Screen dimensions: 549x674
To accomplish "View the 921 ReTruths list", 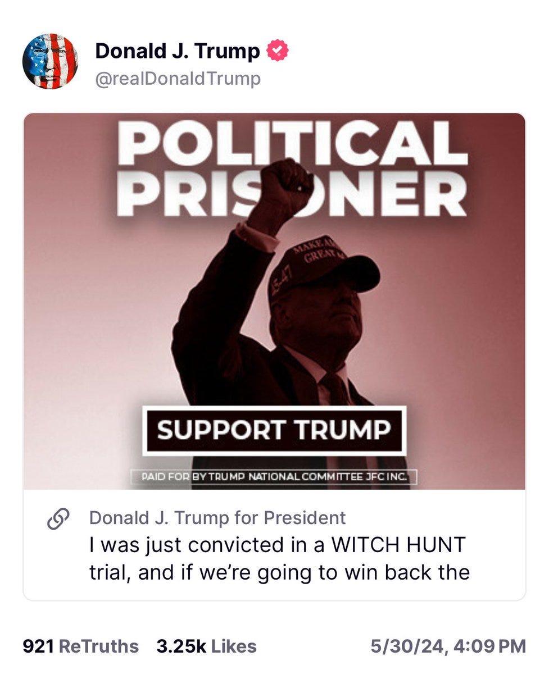I will tap(80, 646).
